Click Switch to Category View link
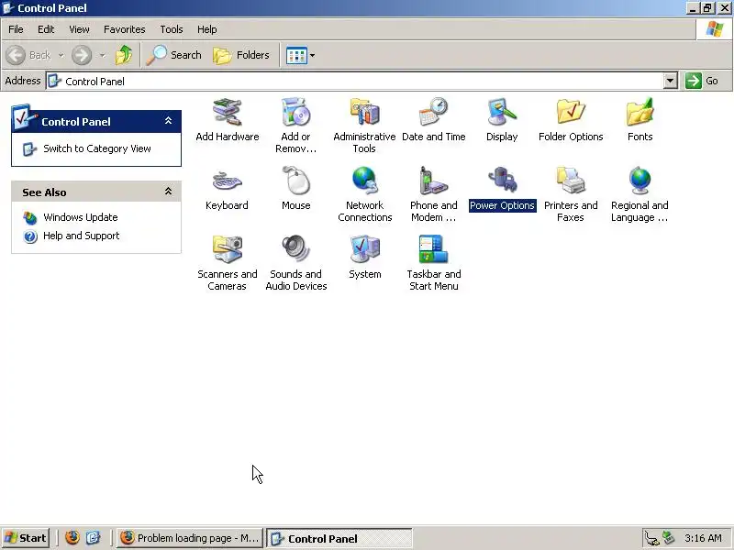Image resolution: width=734 pixels, height=550 pixels. (x=97, y=148)
